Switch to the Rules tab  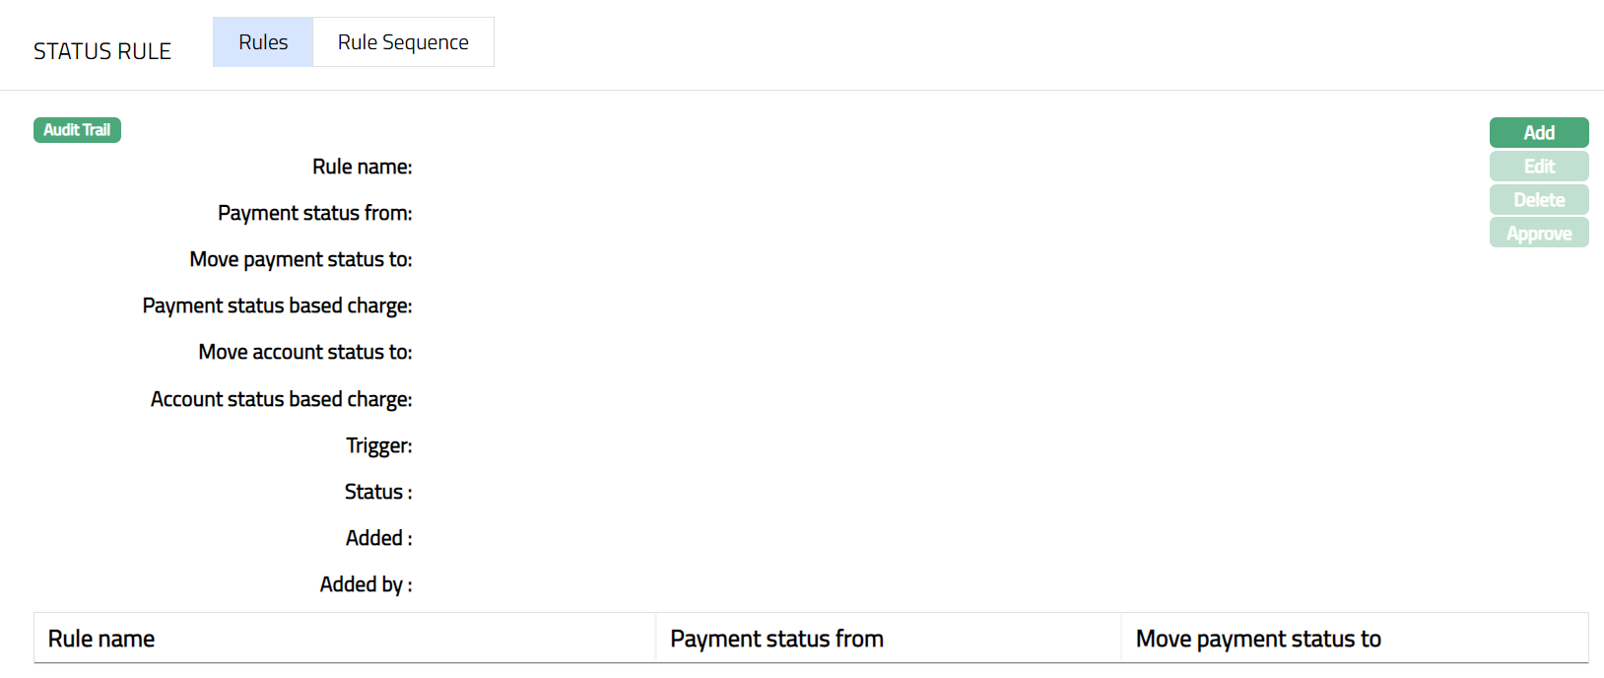(x=263, y=42)
